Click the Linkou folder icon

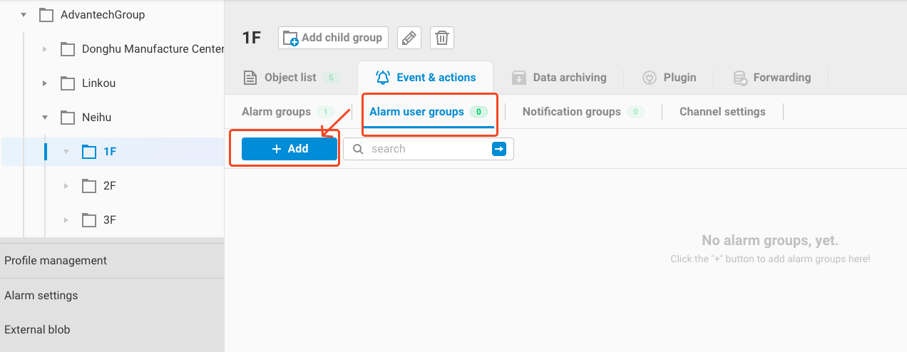(x=68, y=83)
